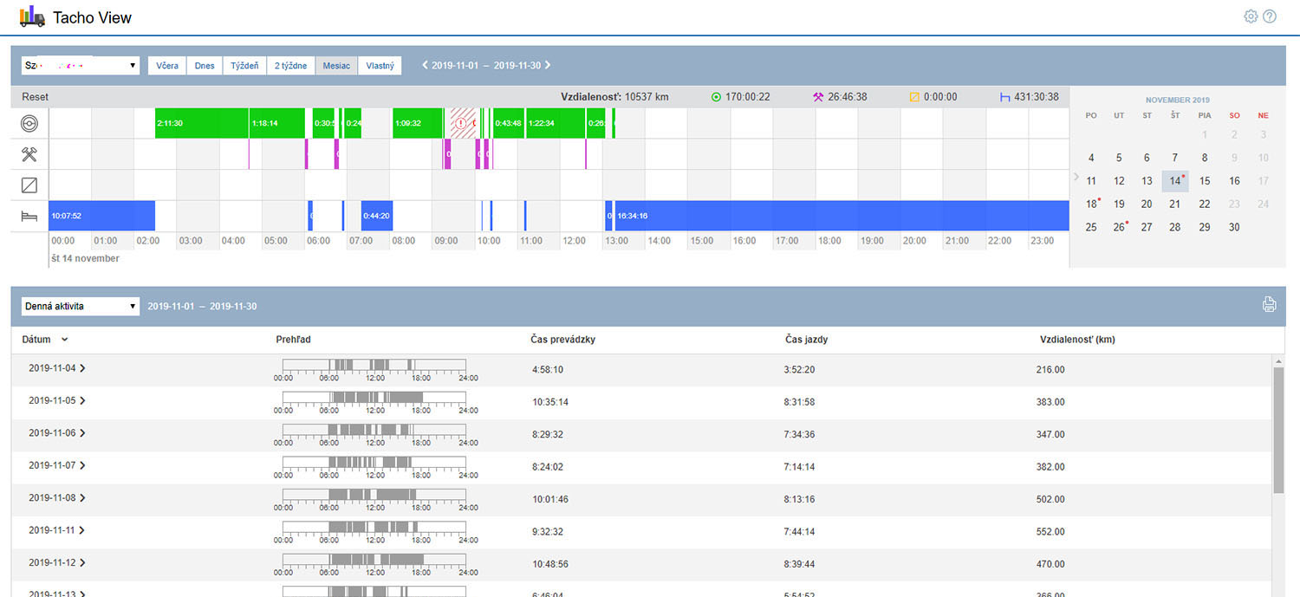Click the 10:35:14 operating time cell
Viewport: 1300px width, 597px height.
coord(550,402)
